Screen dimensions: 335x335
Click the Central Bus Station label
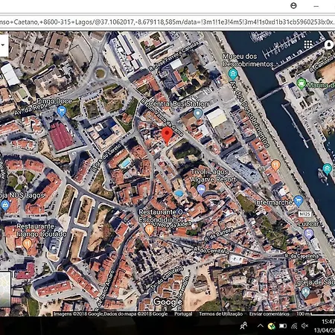pos(178,103)
